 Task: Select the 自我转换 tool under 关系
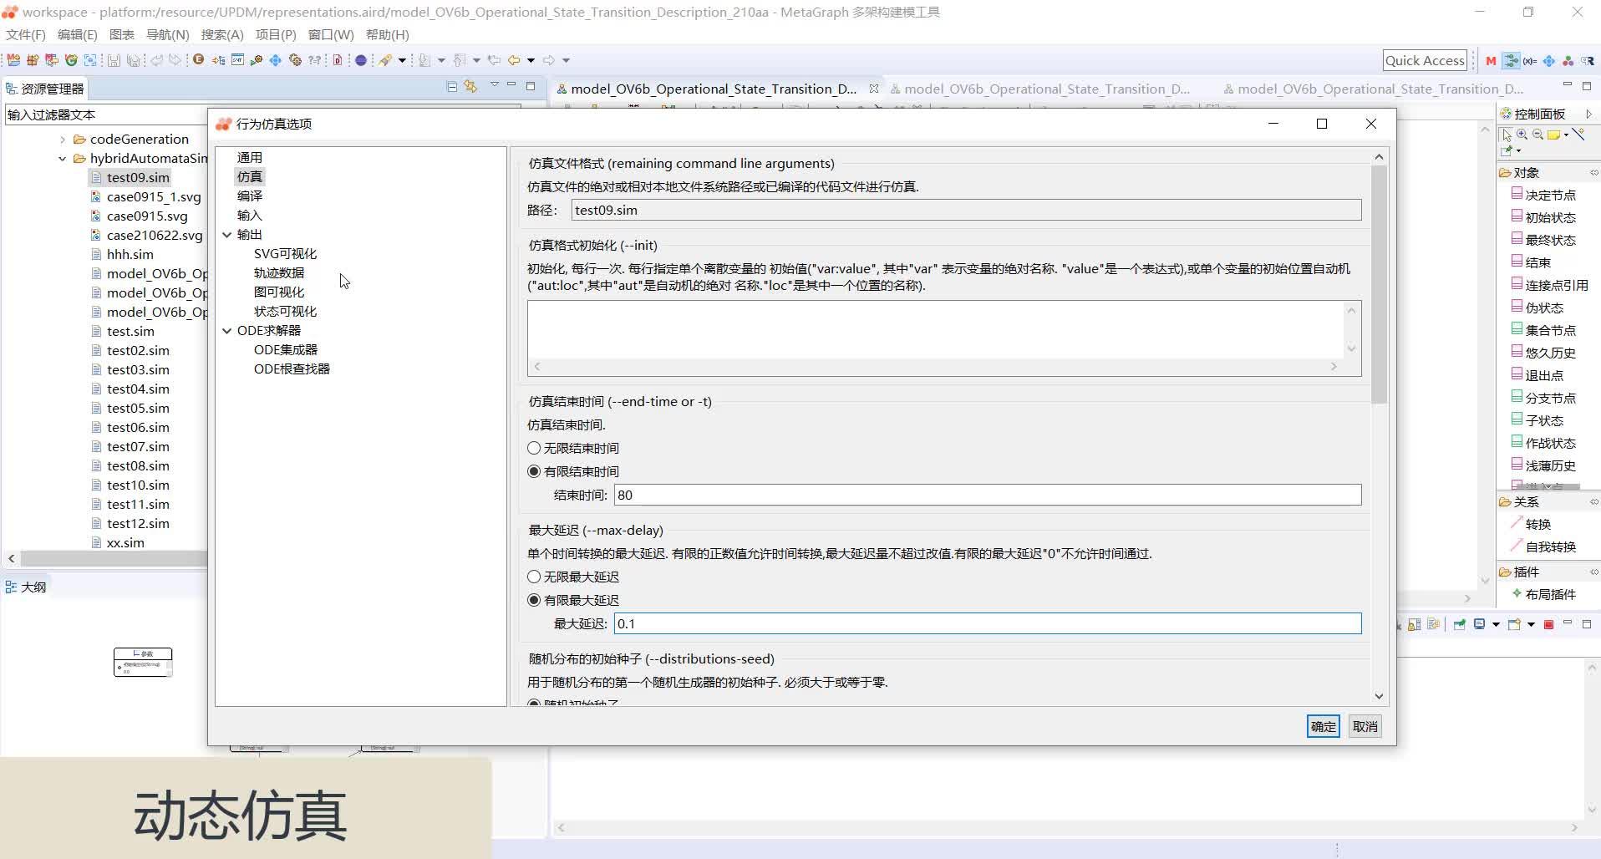pos(1544,546)
